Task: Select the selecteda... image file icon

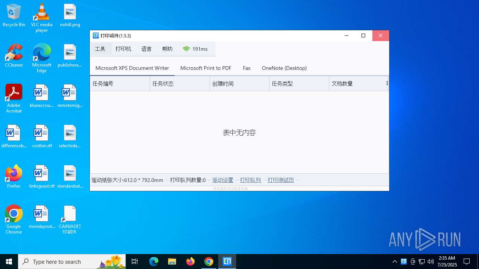Action: [x=70, y=136]
